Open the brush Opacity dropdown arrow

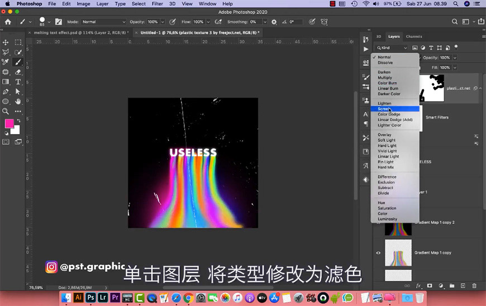(163, 22)
